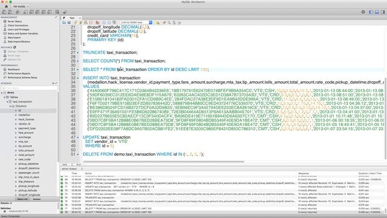Viewport: 387px width, 218px height.
Task: Click the search table data toolbar icon
Action: point(57,12)
